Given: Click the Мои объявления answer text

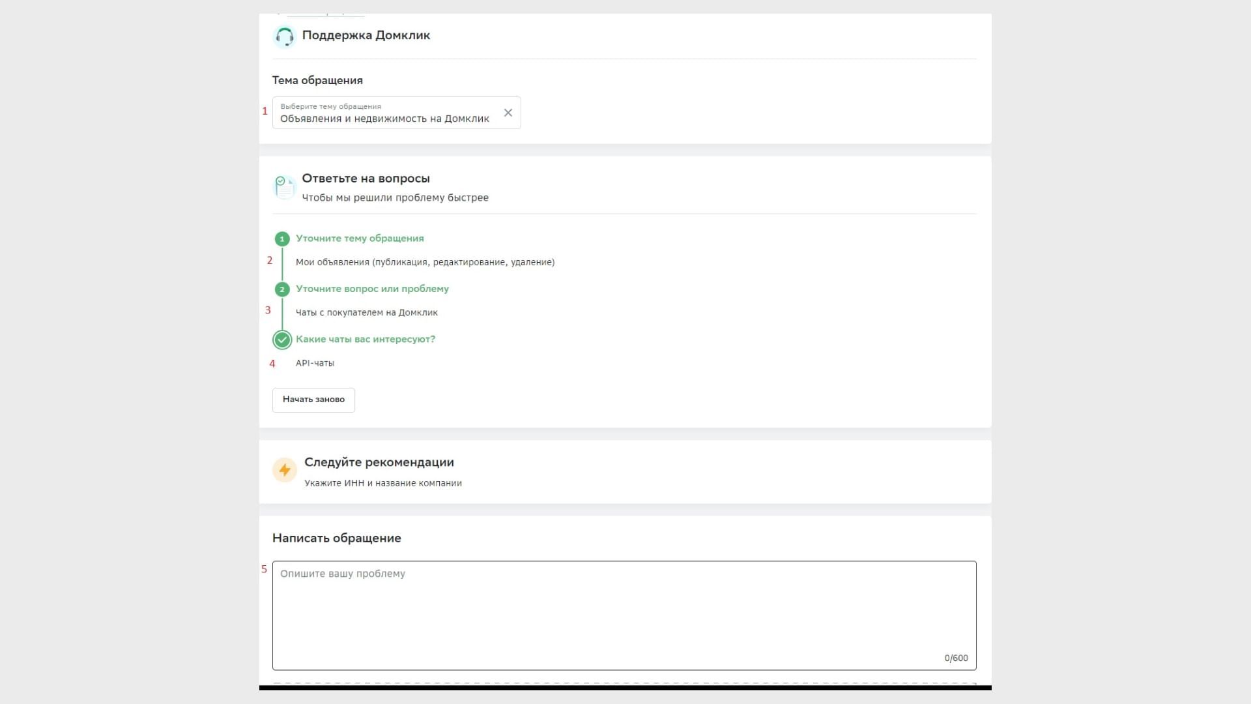Looking at the screenshot, I should click(x=425, y=262).
